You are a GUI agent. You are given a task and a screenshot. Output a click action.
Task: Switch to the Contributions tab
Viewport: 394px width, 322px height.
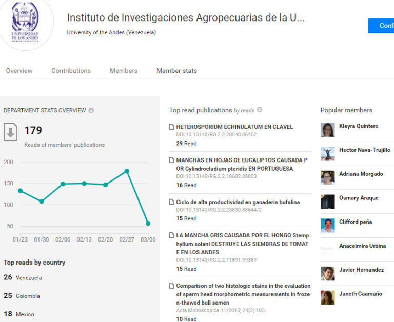(71, 71)
